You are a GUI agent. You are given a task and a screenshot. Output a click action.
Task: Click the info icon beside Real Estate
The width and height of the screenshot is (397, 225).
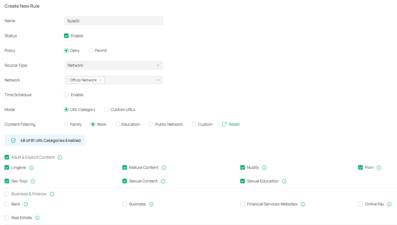[37, 218]
